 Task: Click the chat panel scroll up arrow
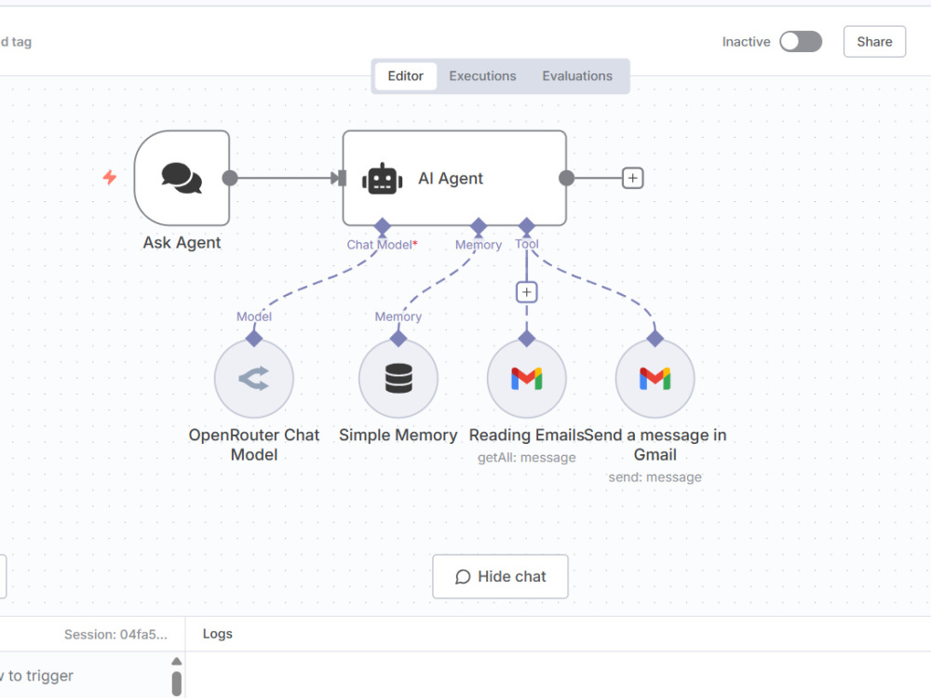point(176,661)
